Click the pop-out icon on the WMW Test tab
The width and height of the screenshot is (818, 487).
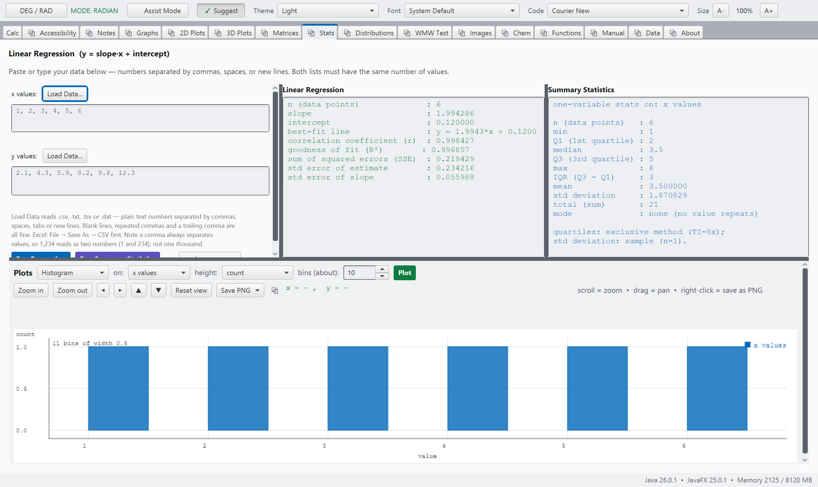[407, 33]
